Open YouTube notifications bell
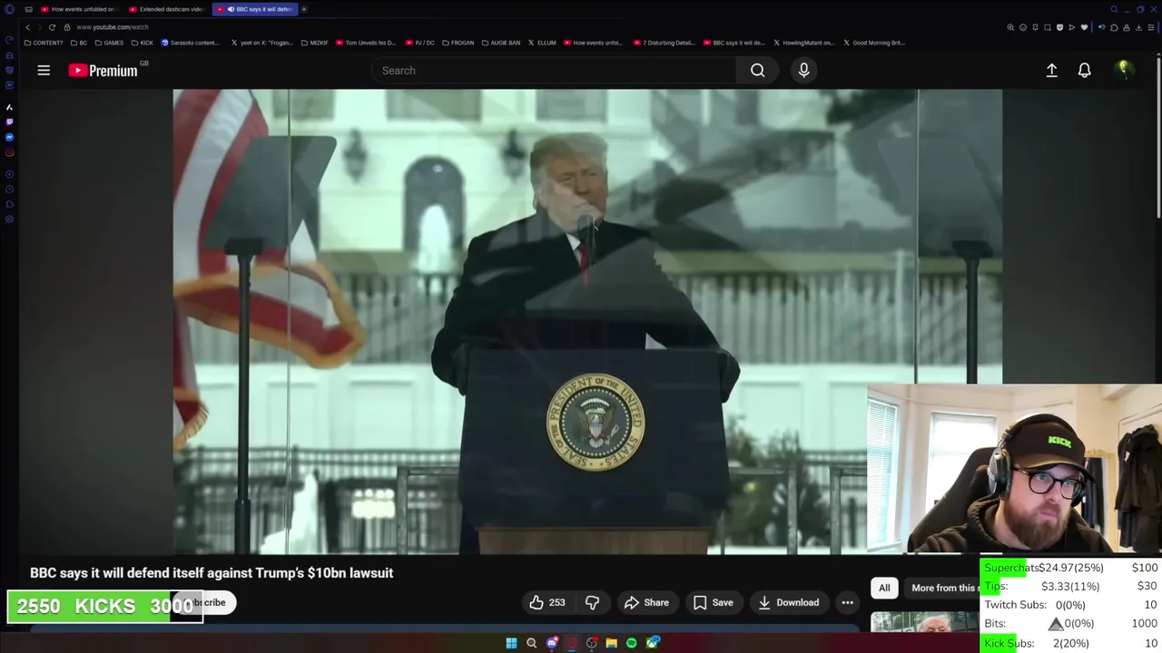 tap(1084, 70)
